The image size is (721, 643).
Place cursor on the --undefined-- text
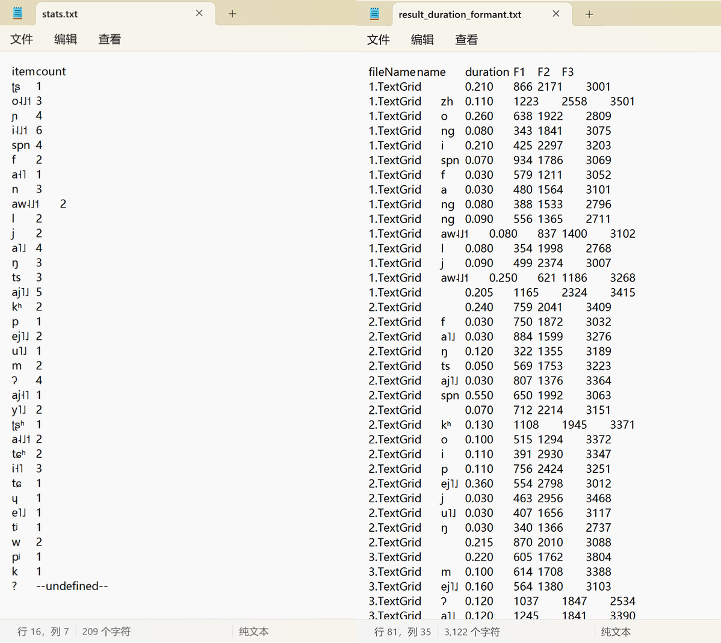72,586
